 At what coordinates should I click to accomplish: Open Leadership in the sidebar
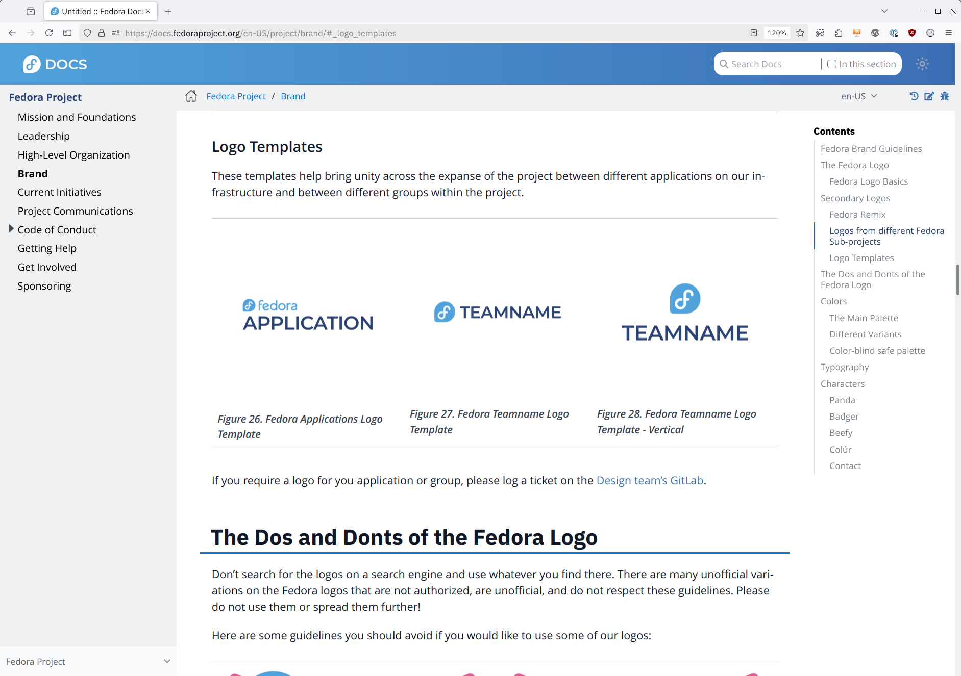click(x=43, y=136)
